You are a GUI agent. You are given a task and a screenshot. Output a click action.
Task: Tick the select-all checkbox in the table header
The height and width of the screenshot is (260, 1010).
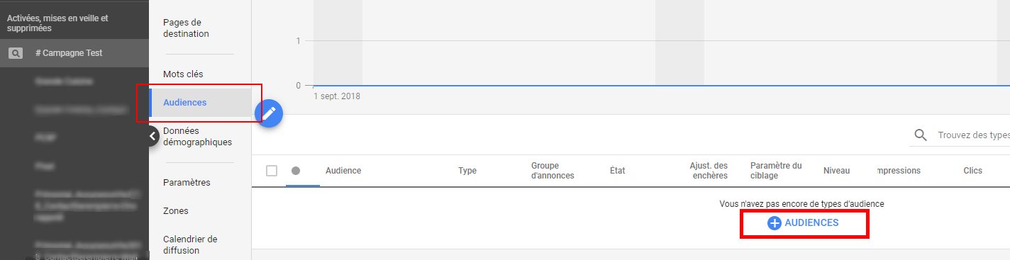pyautogui.click(x=272, y=171)
